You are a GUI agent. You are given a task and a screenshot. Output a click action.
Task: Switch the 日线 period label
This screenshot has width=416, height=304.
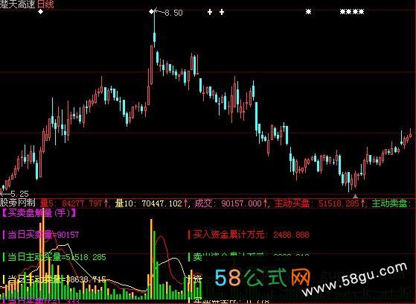click(x=45, y=4)
